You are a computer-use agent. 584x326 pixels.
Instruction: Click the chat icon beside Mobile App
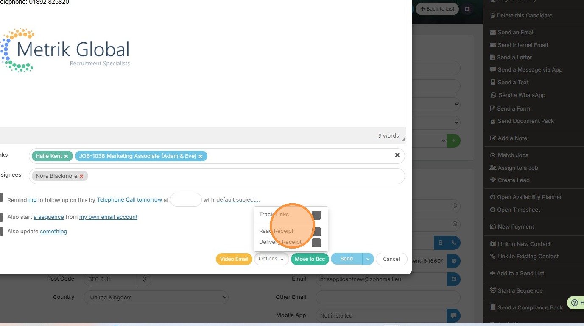(454, 316)
